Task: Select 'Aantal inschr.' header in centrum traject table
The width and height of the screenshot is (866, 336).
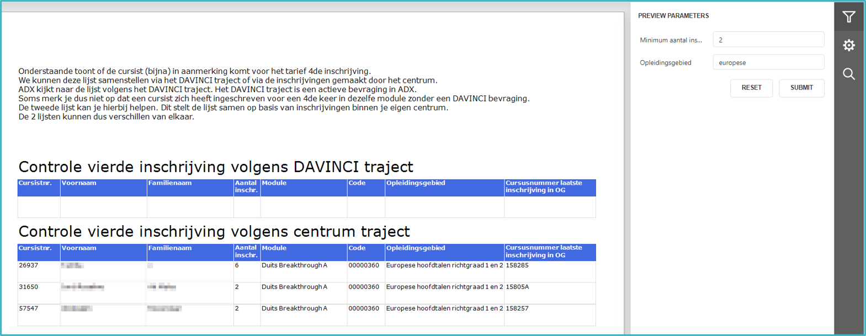Action: click(x=246, y=252)
